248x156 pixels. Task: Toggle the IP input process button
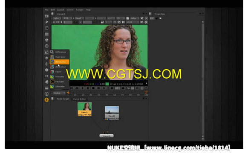coord(142,22)
